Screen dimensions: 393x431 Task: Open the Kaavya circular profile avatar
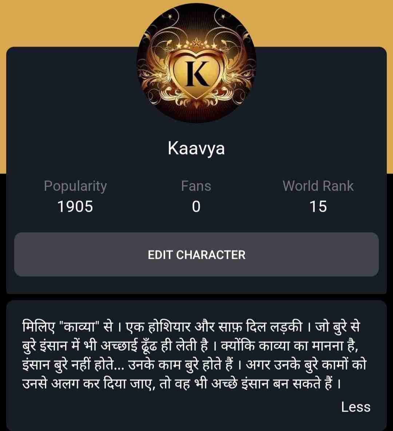(x=196, y=63)
